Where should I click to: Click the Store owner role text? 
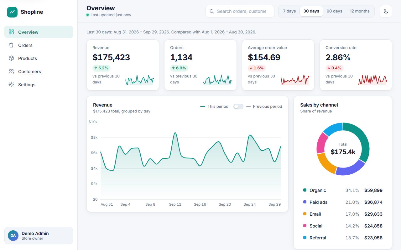pos(32,238)
